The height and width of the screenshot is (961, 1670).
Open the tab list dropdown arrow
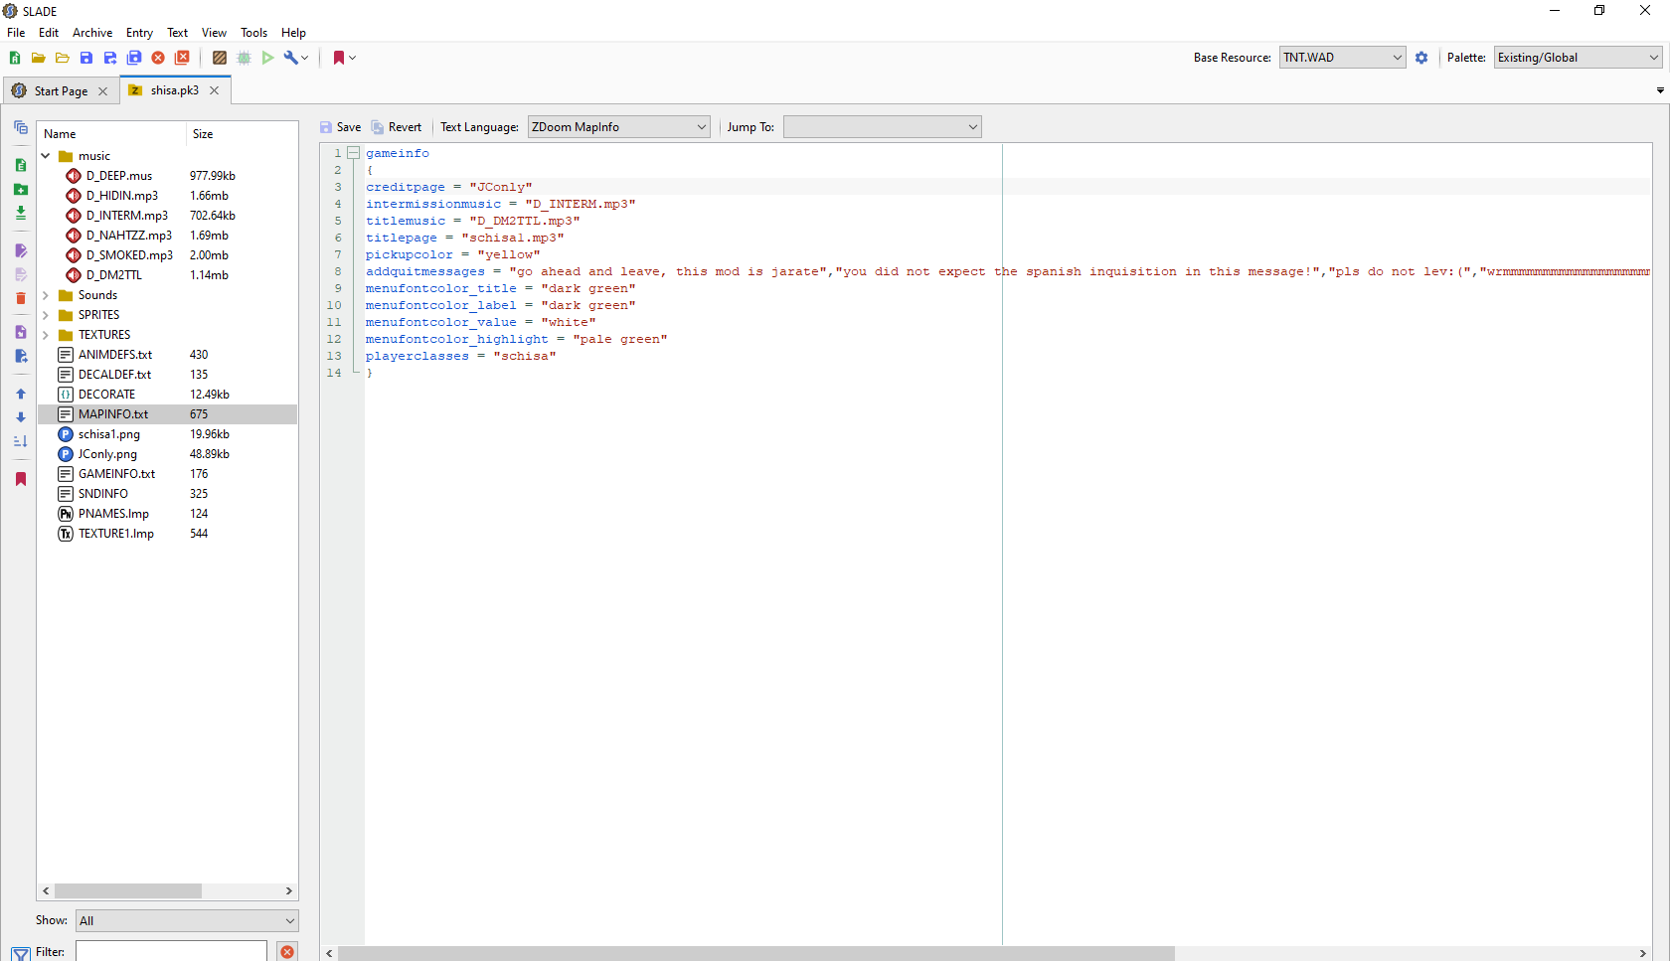coord(1660,90)
